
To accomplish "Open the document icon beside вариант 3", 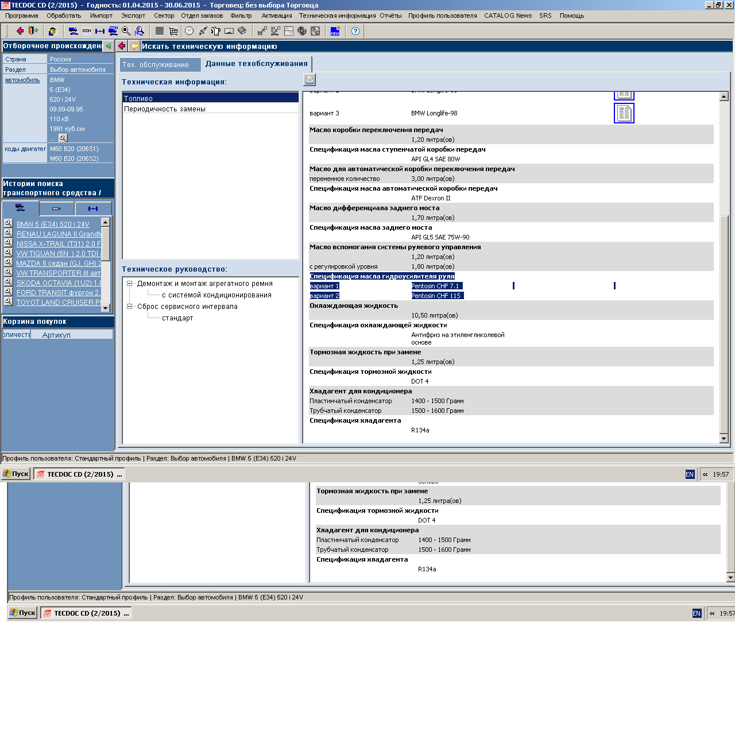I will point(624,113).
